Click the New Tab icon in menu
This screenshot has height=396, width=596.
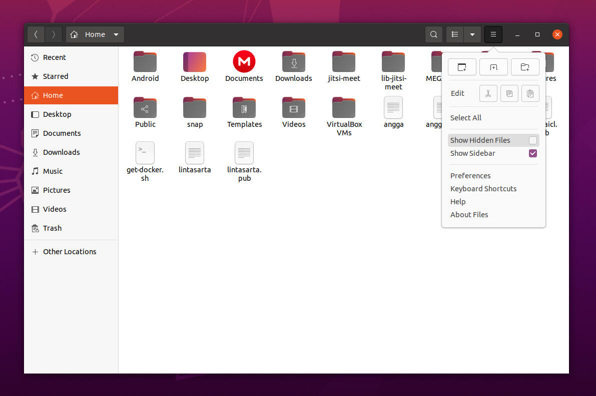[493, 67]
